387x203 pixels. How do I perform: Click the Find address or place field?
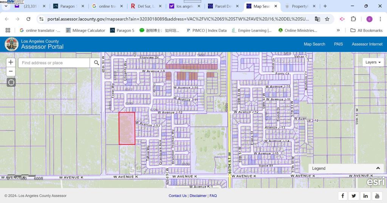coord(54,63)
